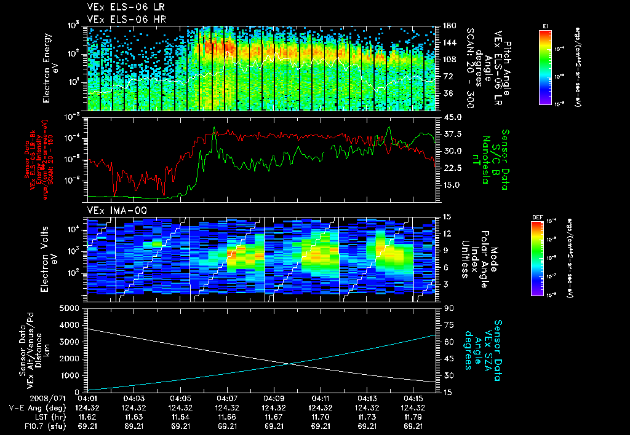Click the 04:09 time tick label

click(274, 399)
